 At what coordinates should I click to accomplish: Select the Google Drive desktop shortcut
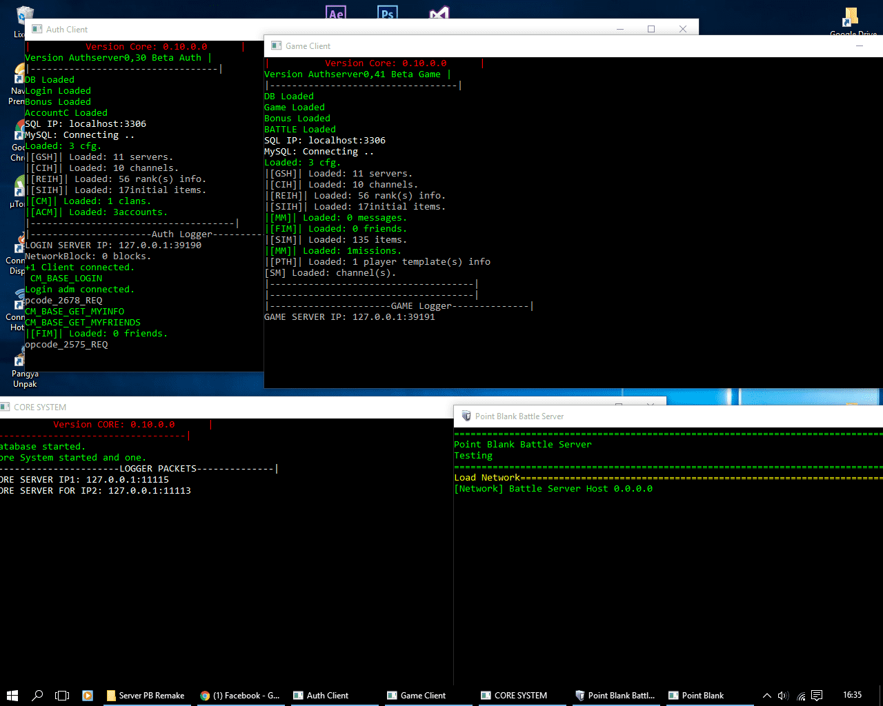[853, 21]
